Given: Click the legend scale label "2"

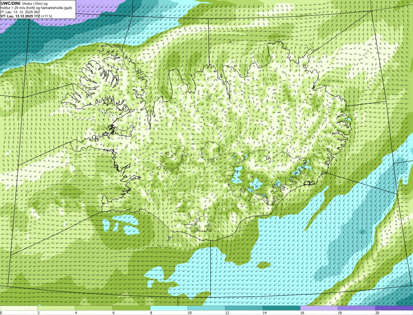Looking at the screenshot, I should point(38,312).
